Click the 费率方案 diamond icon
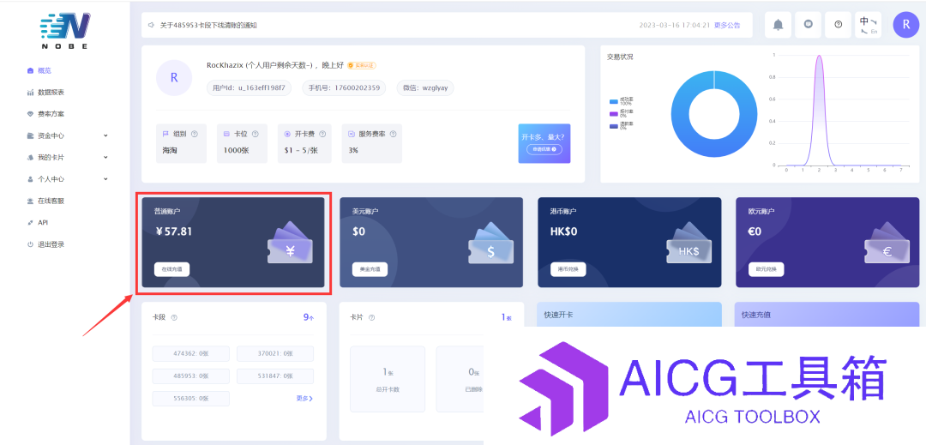The image size is (926, 445). click(30, 114)
